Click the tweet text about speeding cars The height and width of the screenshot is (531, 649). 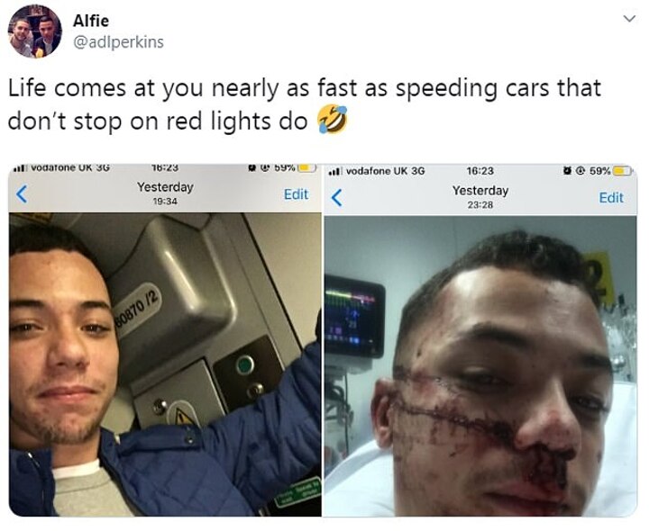tap(305, 104)
